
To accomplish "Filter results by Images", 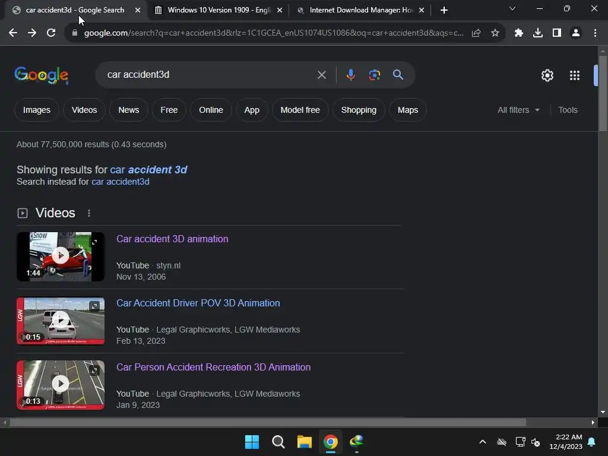I will pyautogui.click(x=36, y=110).
